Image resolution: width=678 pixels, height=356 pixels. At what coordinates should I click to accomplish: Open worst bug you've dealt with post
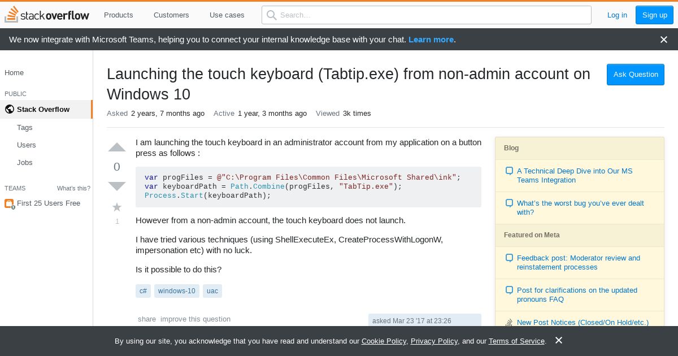pos(580,208)
